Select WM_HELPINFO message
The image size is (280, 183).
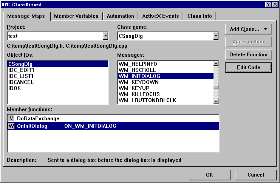tap(166, 64)
